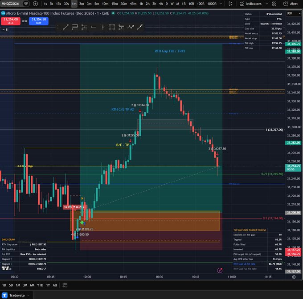This screenshot has height=299, width=303.
Task: Select the 1R range interval
Action: coord(184,4)
